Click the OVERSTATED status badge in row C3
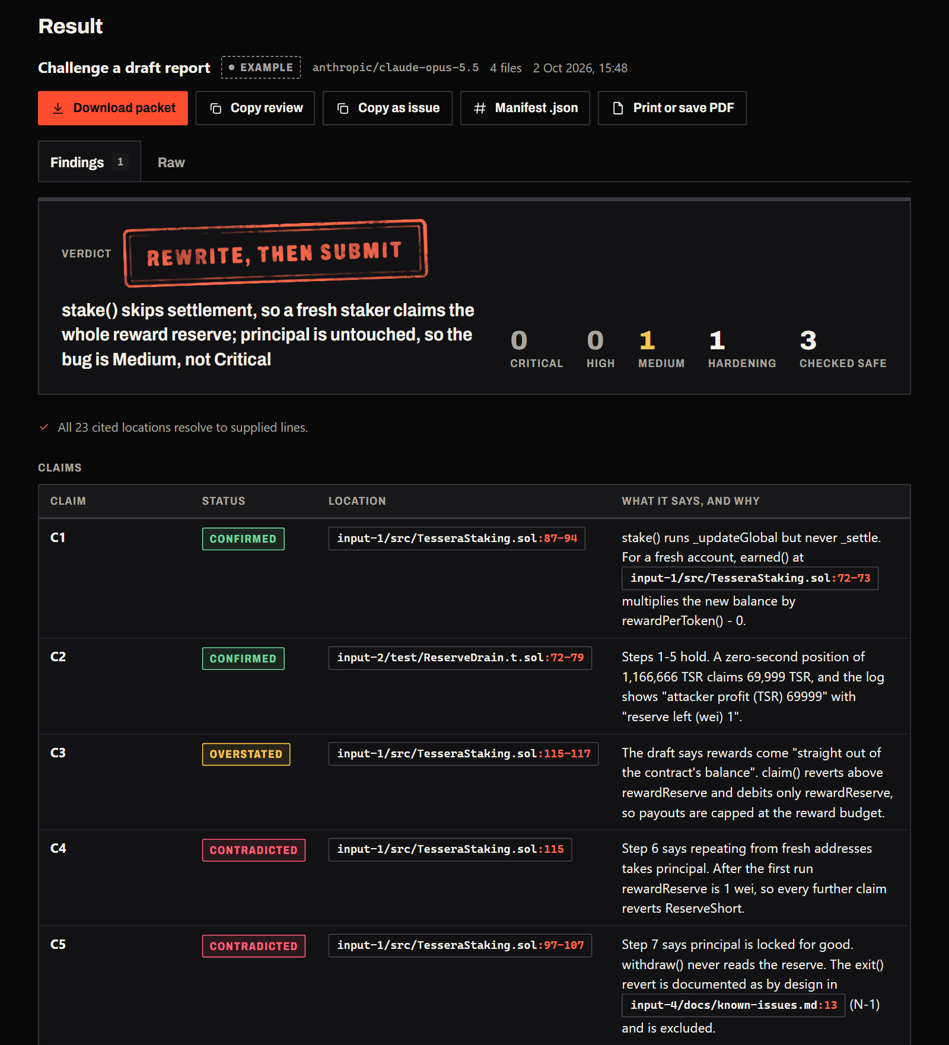949x1045 pixels. [x=246, y=754]
